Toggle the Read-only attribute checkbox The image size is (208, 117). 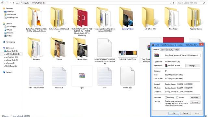pyautogui.click(x=166, y=97)
